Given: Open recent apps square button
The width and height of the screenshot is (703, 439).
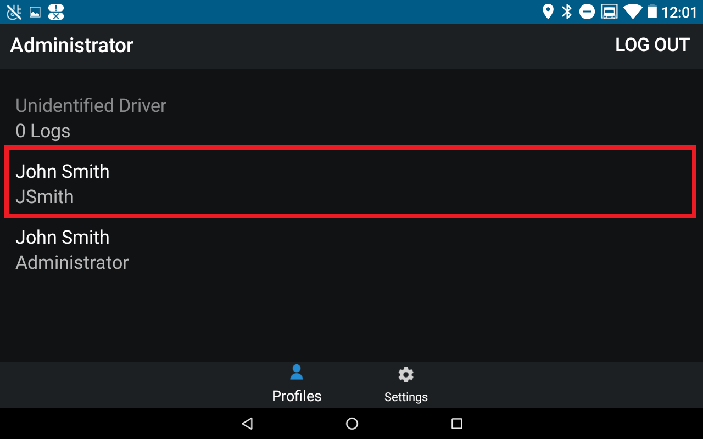Looking at the screenshot, I should (456, 423).
